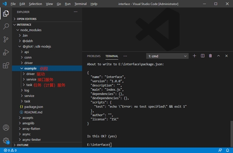Click the VS Code logo in title bar
The height and width of the screenshot is (153, 233).
(x=5, y=4)
